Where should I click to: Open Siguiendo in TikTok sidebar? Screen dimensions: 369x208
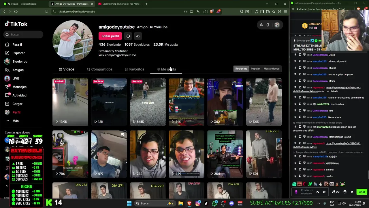pyautogui.click(x=20, y=62)
